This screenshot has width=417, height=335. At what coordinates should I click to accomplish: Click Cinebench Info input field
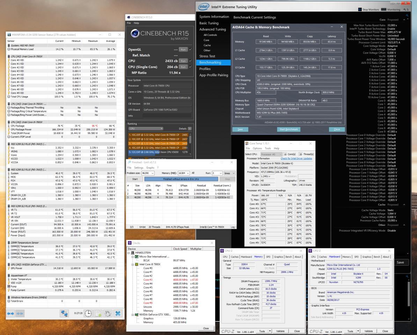pos(167,116)
